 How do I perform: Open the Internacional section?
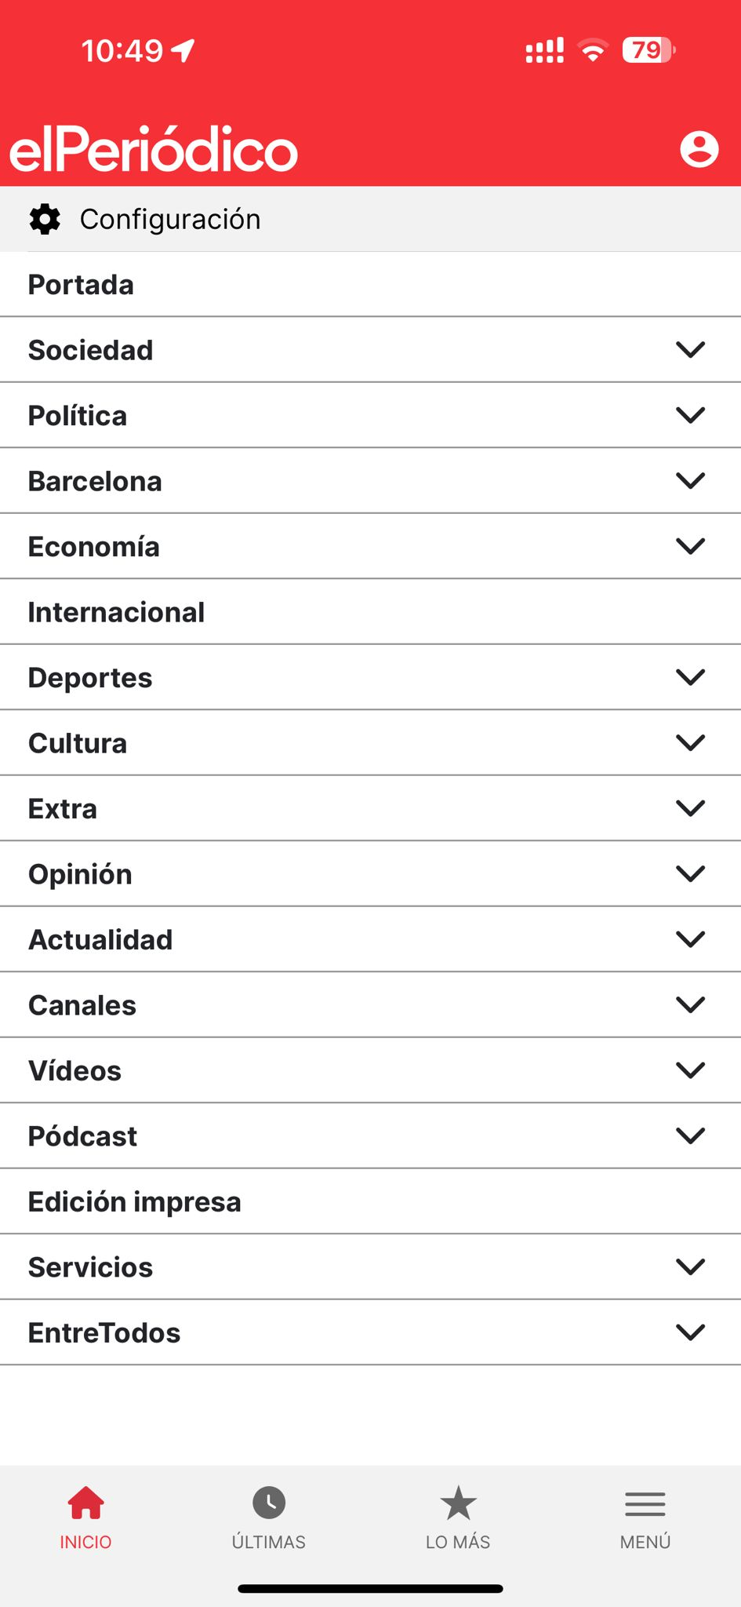[x=117, y=612]
